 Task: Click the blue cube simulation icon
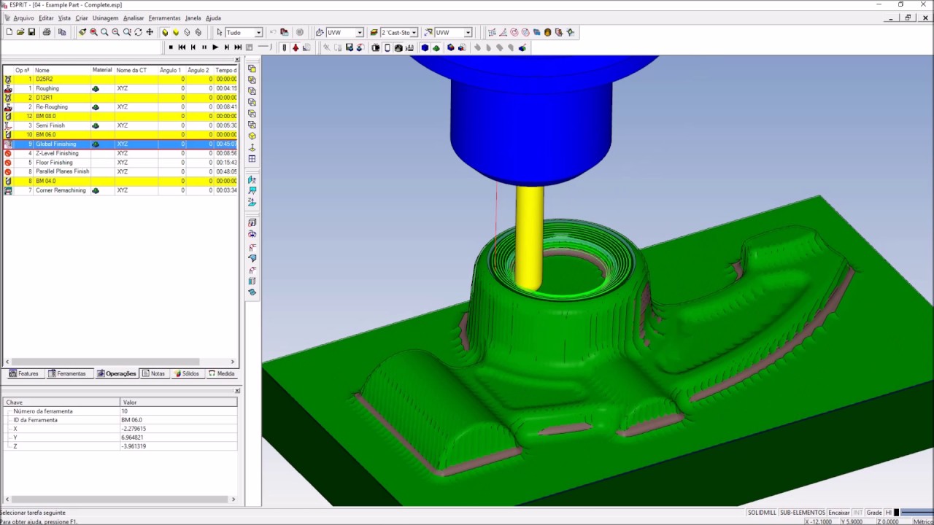coord(425,47)
